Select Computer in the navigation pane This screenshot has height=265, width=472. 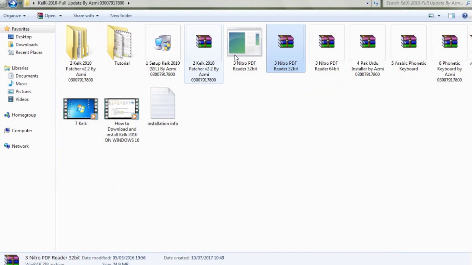pyautogui.click(x=22, y=131)
